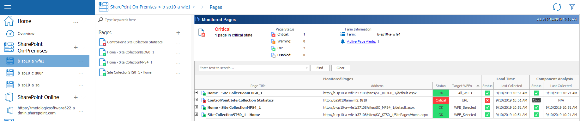Add a new page using Pages plus icon
The width and height of the screenshot is (580, 121).
178,33
